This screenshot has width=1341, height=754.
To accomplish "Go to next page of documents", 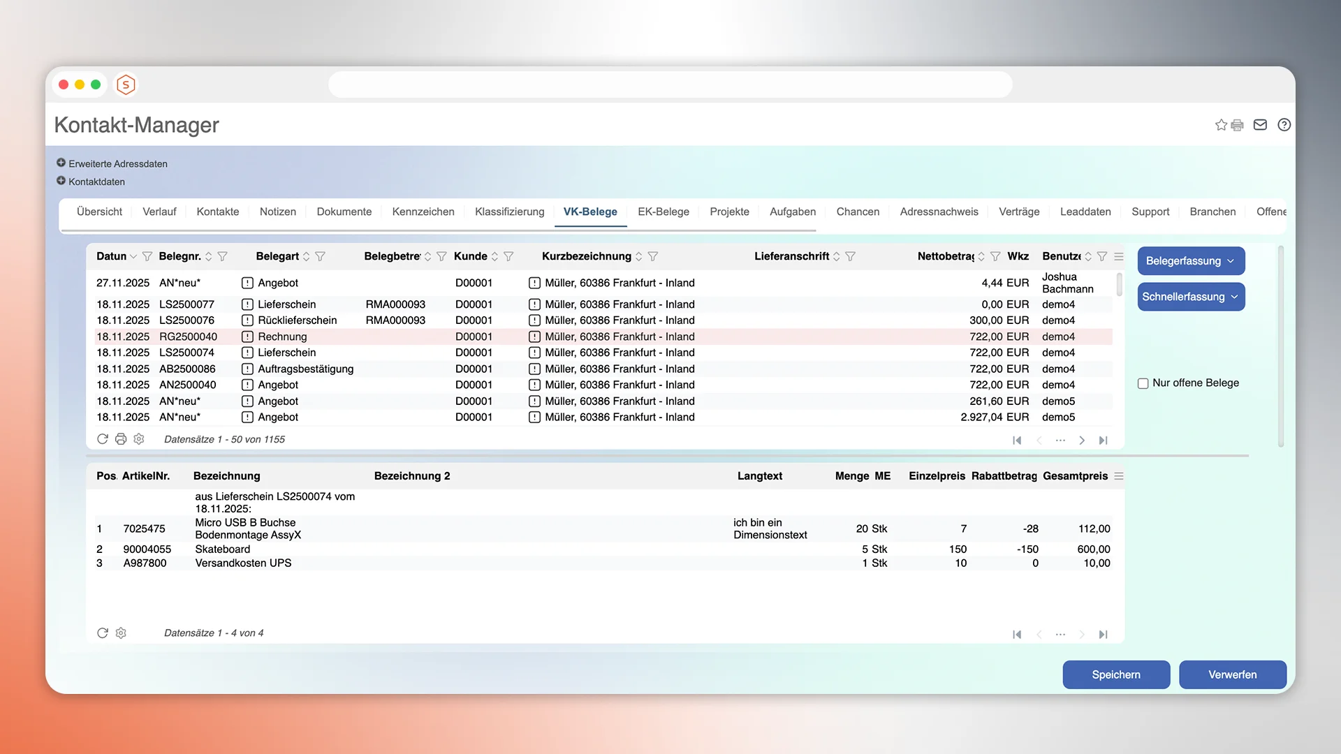I will [1082, 440].
